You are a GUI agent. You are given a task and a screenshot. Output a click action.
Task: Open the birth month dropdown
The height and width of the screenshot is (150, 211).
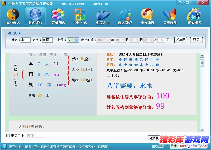(123, 40)
